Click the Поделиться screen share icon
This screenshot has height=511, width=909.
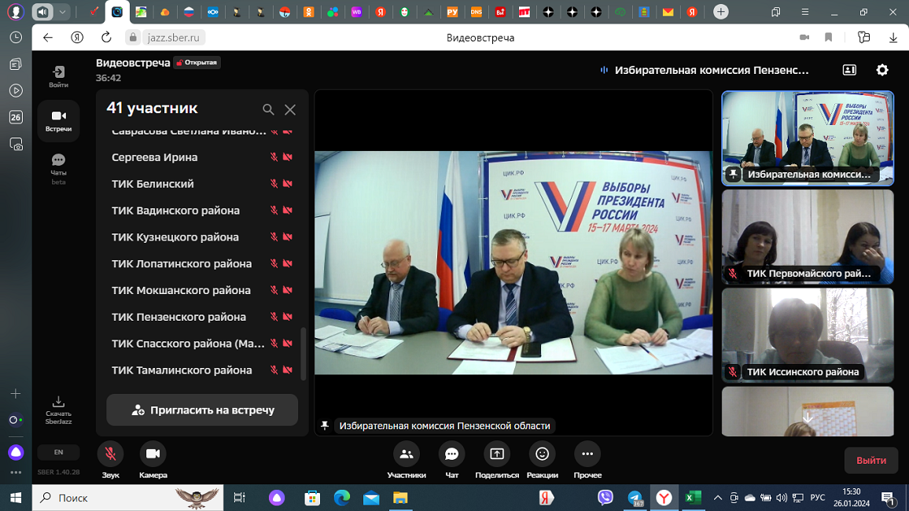point(497,454)
